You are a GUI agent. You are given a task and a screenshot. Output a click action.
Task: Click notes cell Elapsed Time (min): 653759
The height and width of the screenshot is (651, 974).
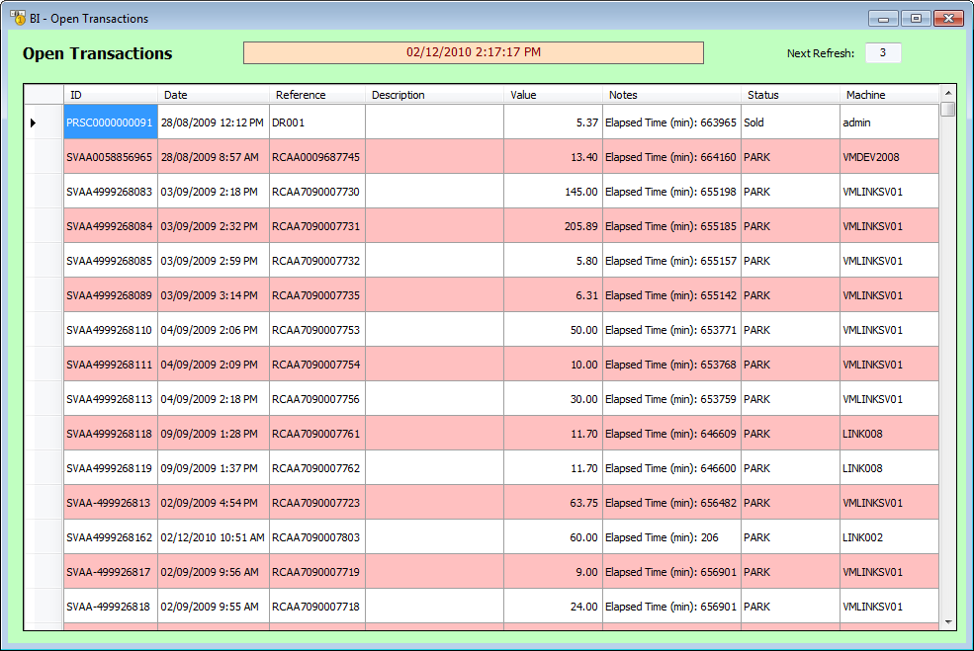coord(671,399)
